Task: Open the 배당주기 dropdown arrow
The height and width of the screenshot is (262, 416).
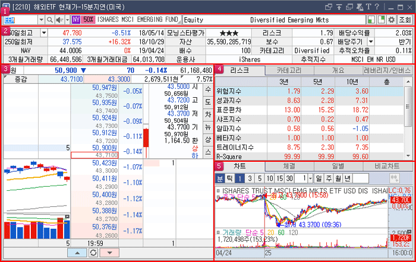Action: tap(371, 41)
